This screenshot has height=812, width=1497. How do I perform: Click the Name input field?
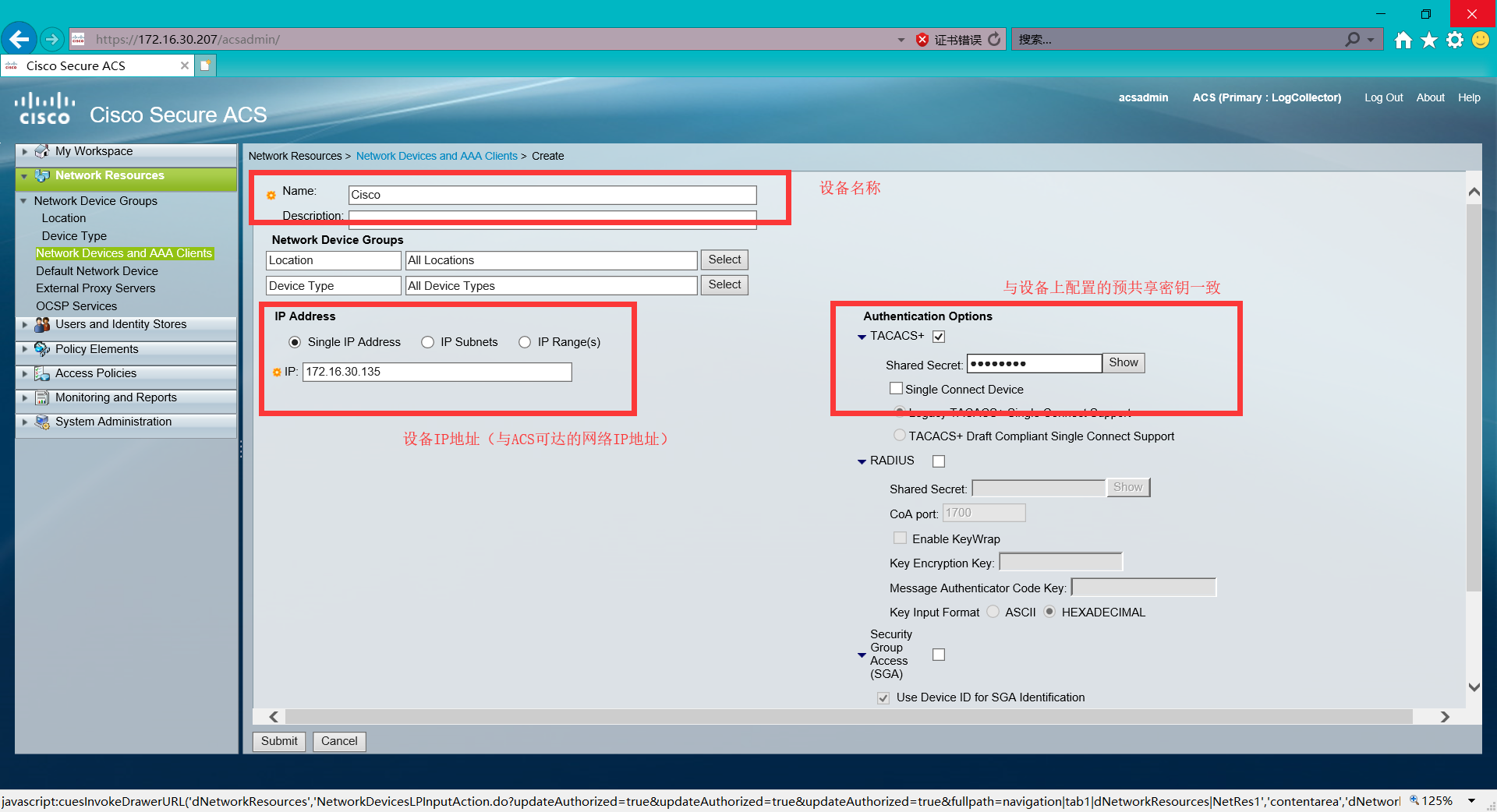[x=552, y=195]
